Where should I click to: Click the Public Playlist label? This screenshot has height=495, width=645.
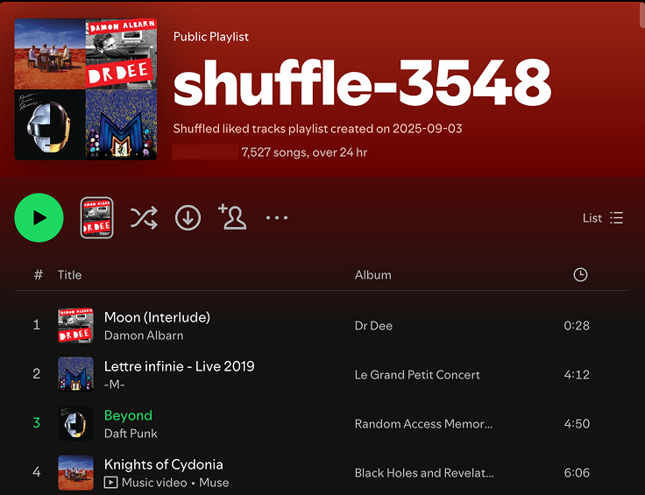point(211,37)
